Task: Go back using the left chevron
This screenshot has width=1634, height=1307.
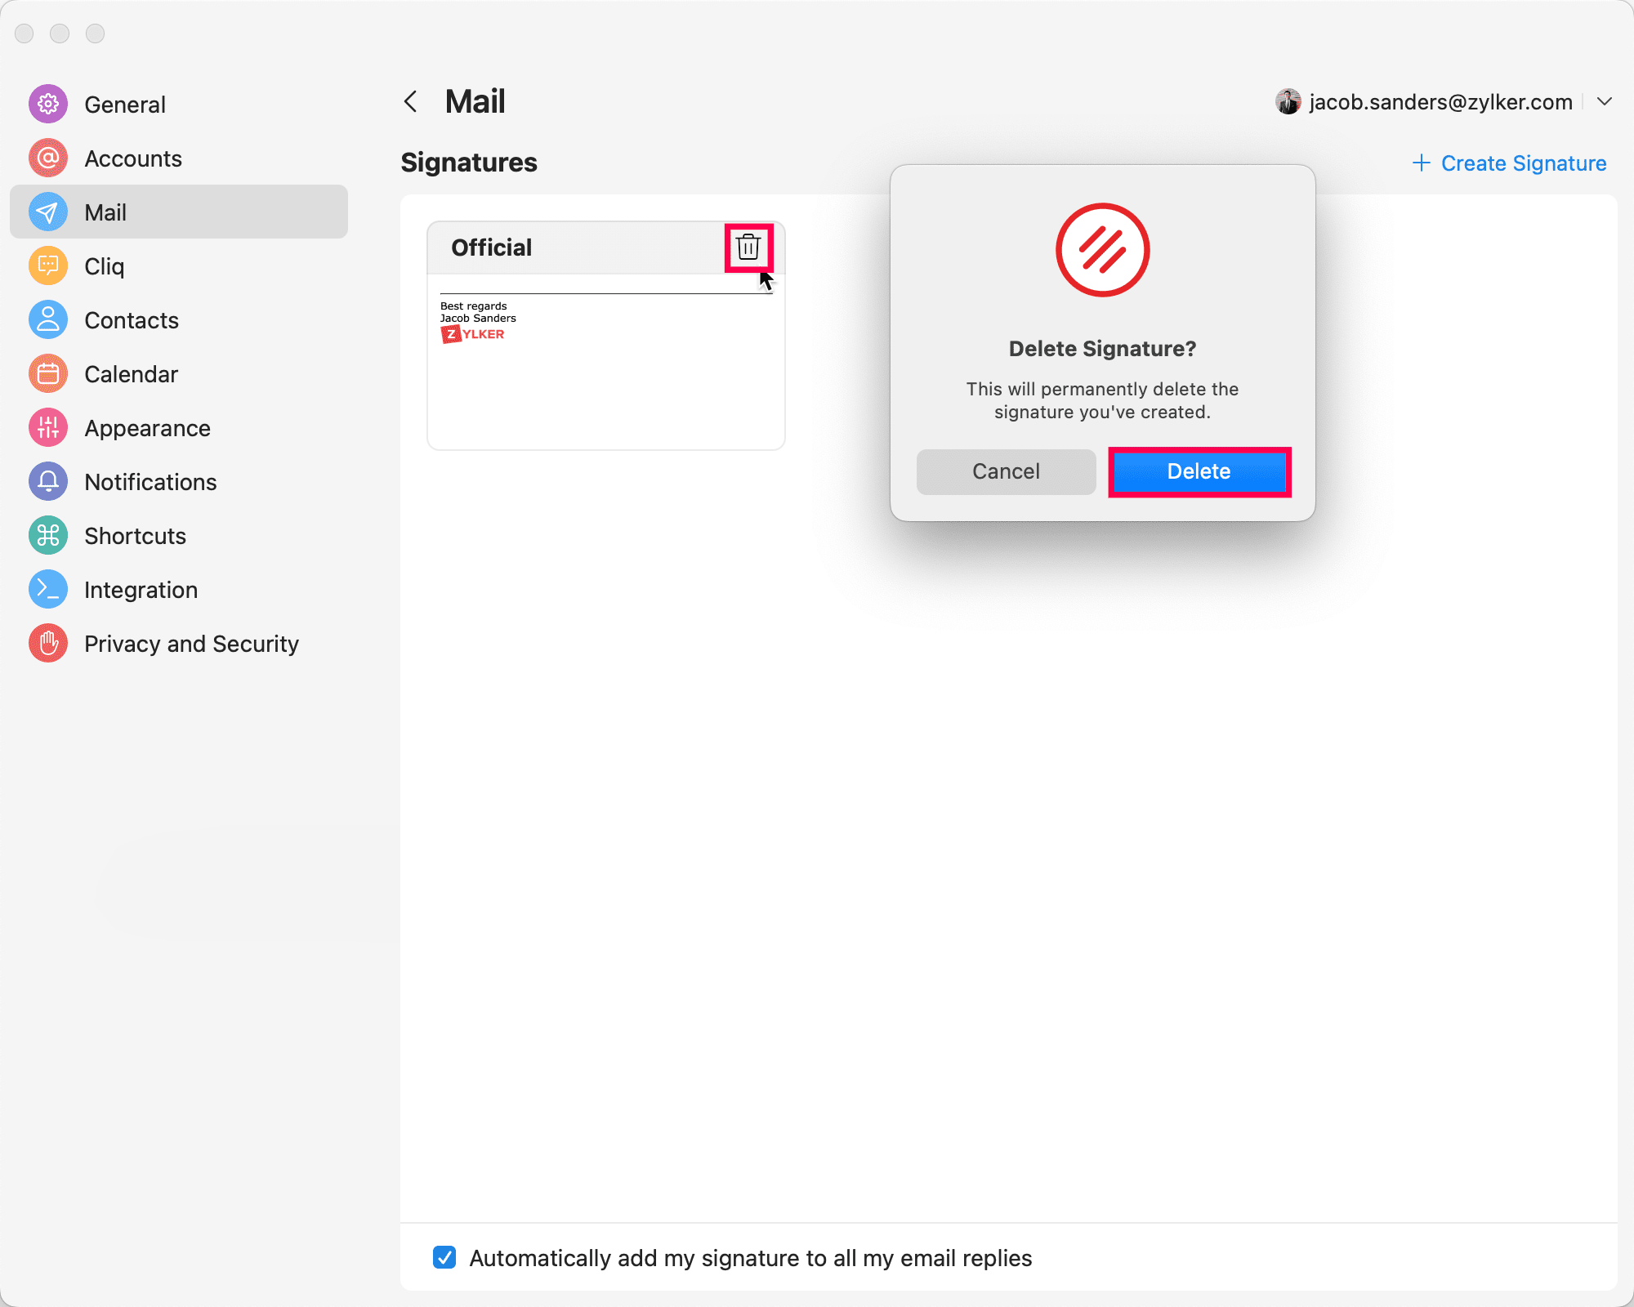Action: 411,102
